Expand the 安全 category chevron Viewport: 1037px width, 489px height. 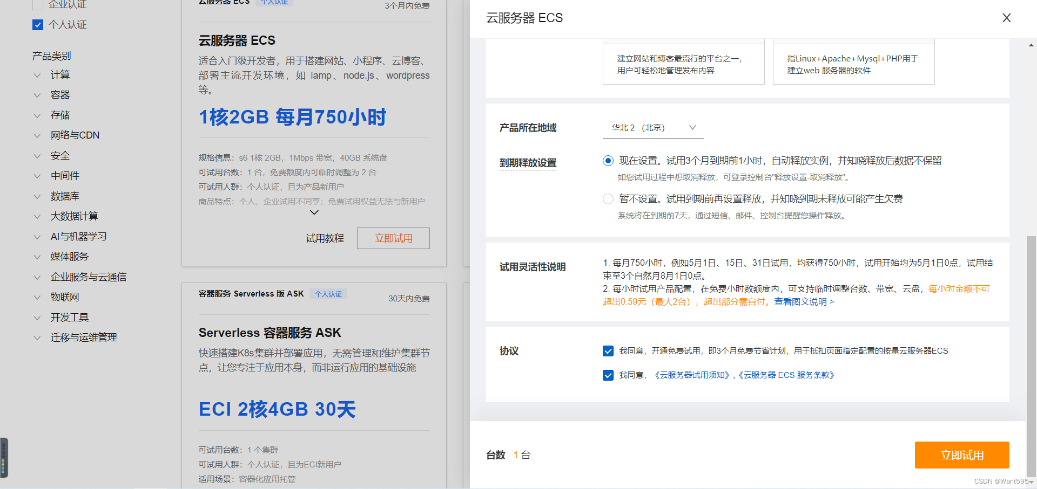37,156
